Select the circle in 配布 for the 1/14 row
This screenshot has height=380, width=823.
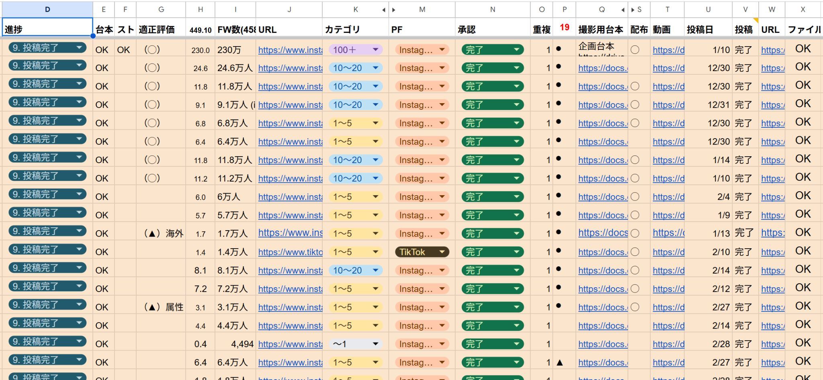point(635,160)
